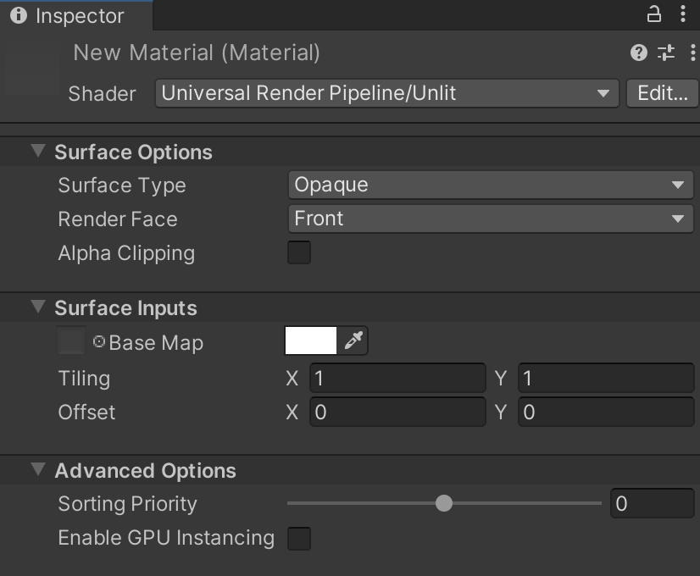Enable Alpha Clipping

(298, 252)
